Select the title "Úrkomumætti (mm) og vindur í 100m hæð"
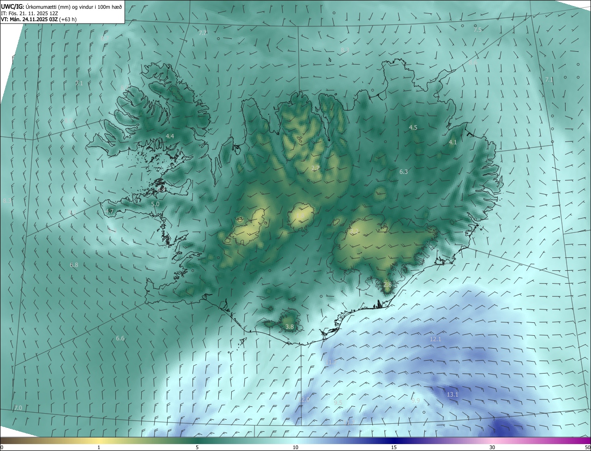Image resolution: width=591 pixels, height=451 pixels. tap(73, 6)
